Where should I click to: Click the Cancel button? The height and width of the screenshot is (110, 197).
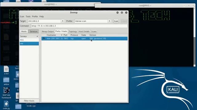pos(124,21)
